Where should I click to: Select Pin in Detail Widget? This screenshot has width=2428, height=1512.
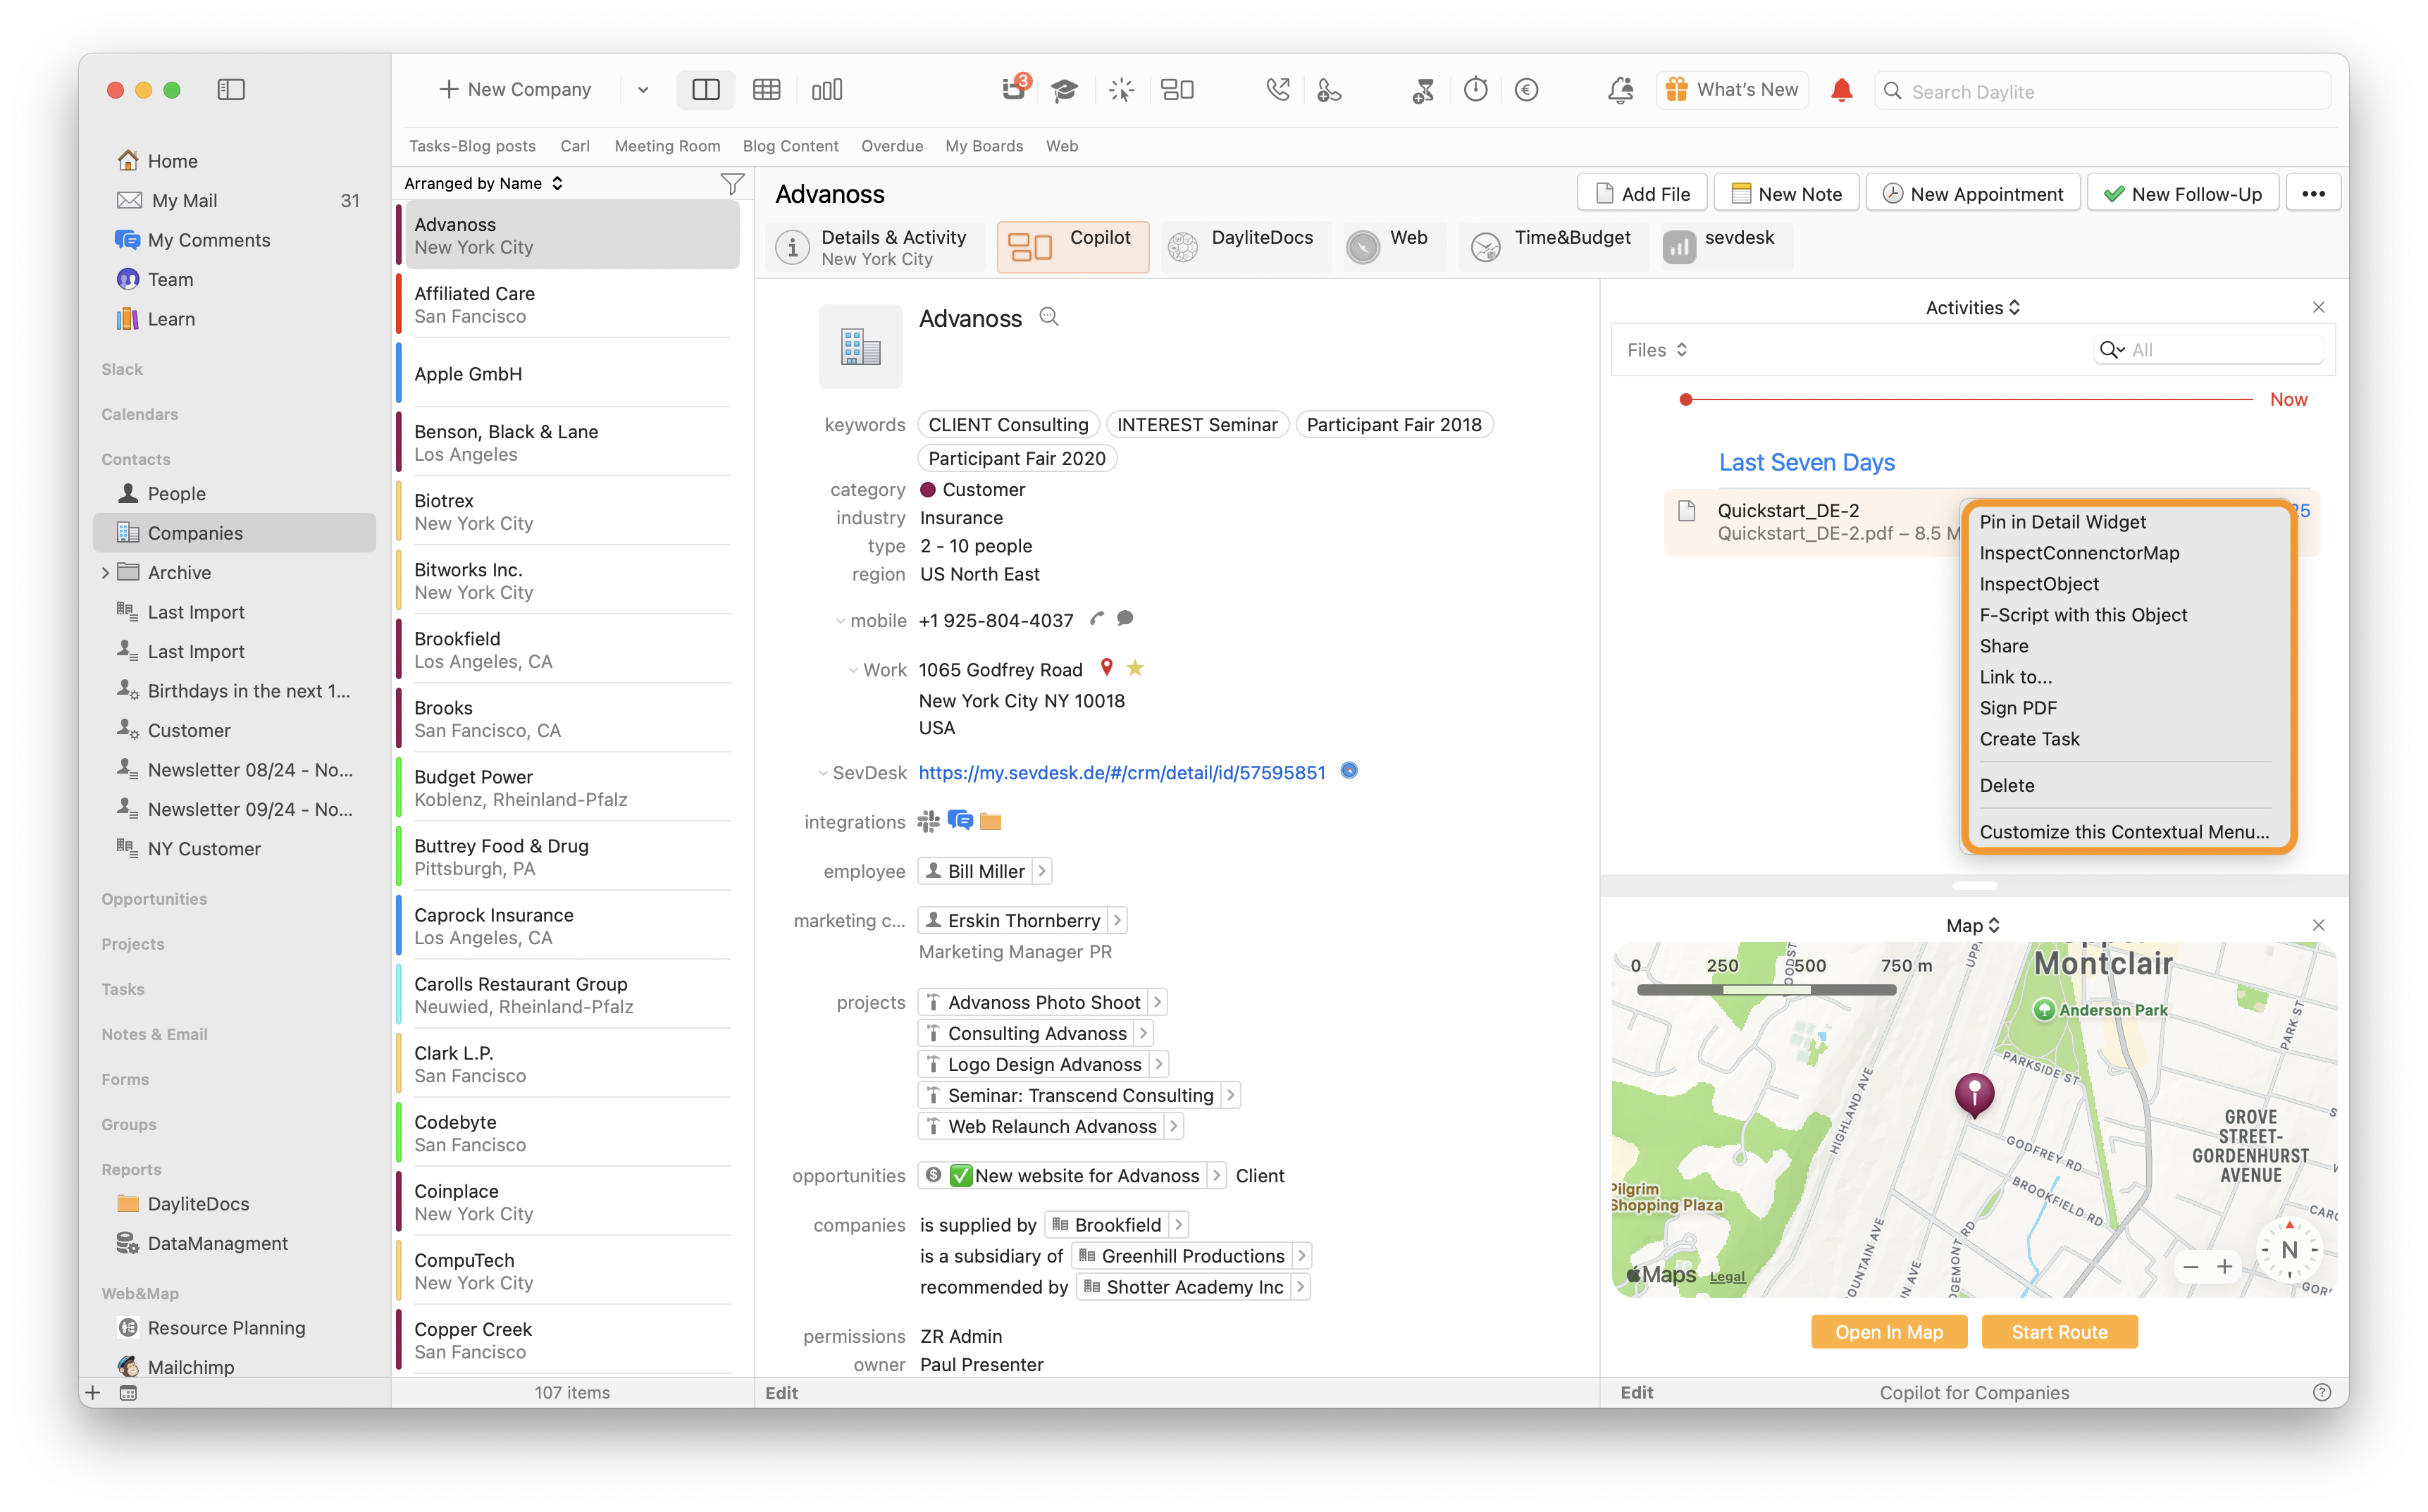point(2062,521)
